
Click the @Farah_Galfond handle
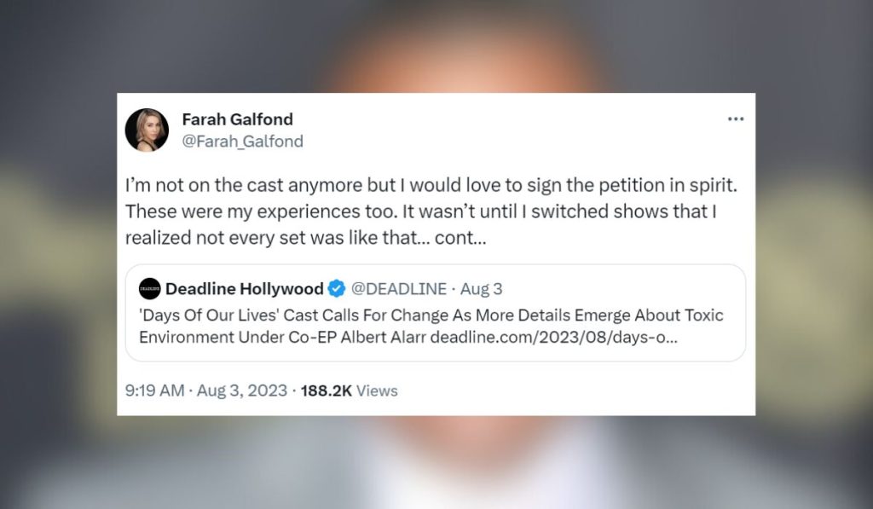pyautogui.click(x=242, y=142)
